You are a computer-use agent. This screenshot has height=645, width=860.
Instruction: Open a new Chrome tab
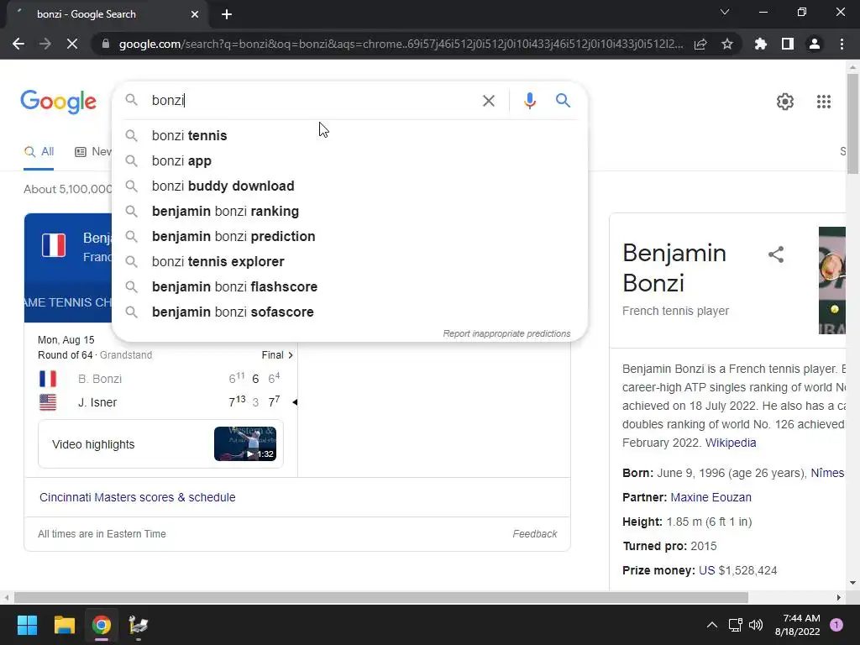click(x=227, y=15)
